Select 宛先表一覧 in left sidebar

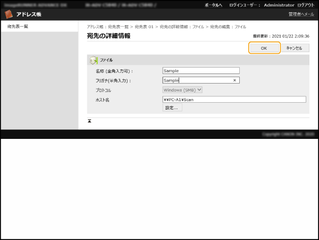tap(18, 26)
